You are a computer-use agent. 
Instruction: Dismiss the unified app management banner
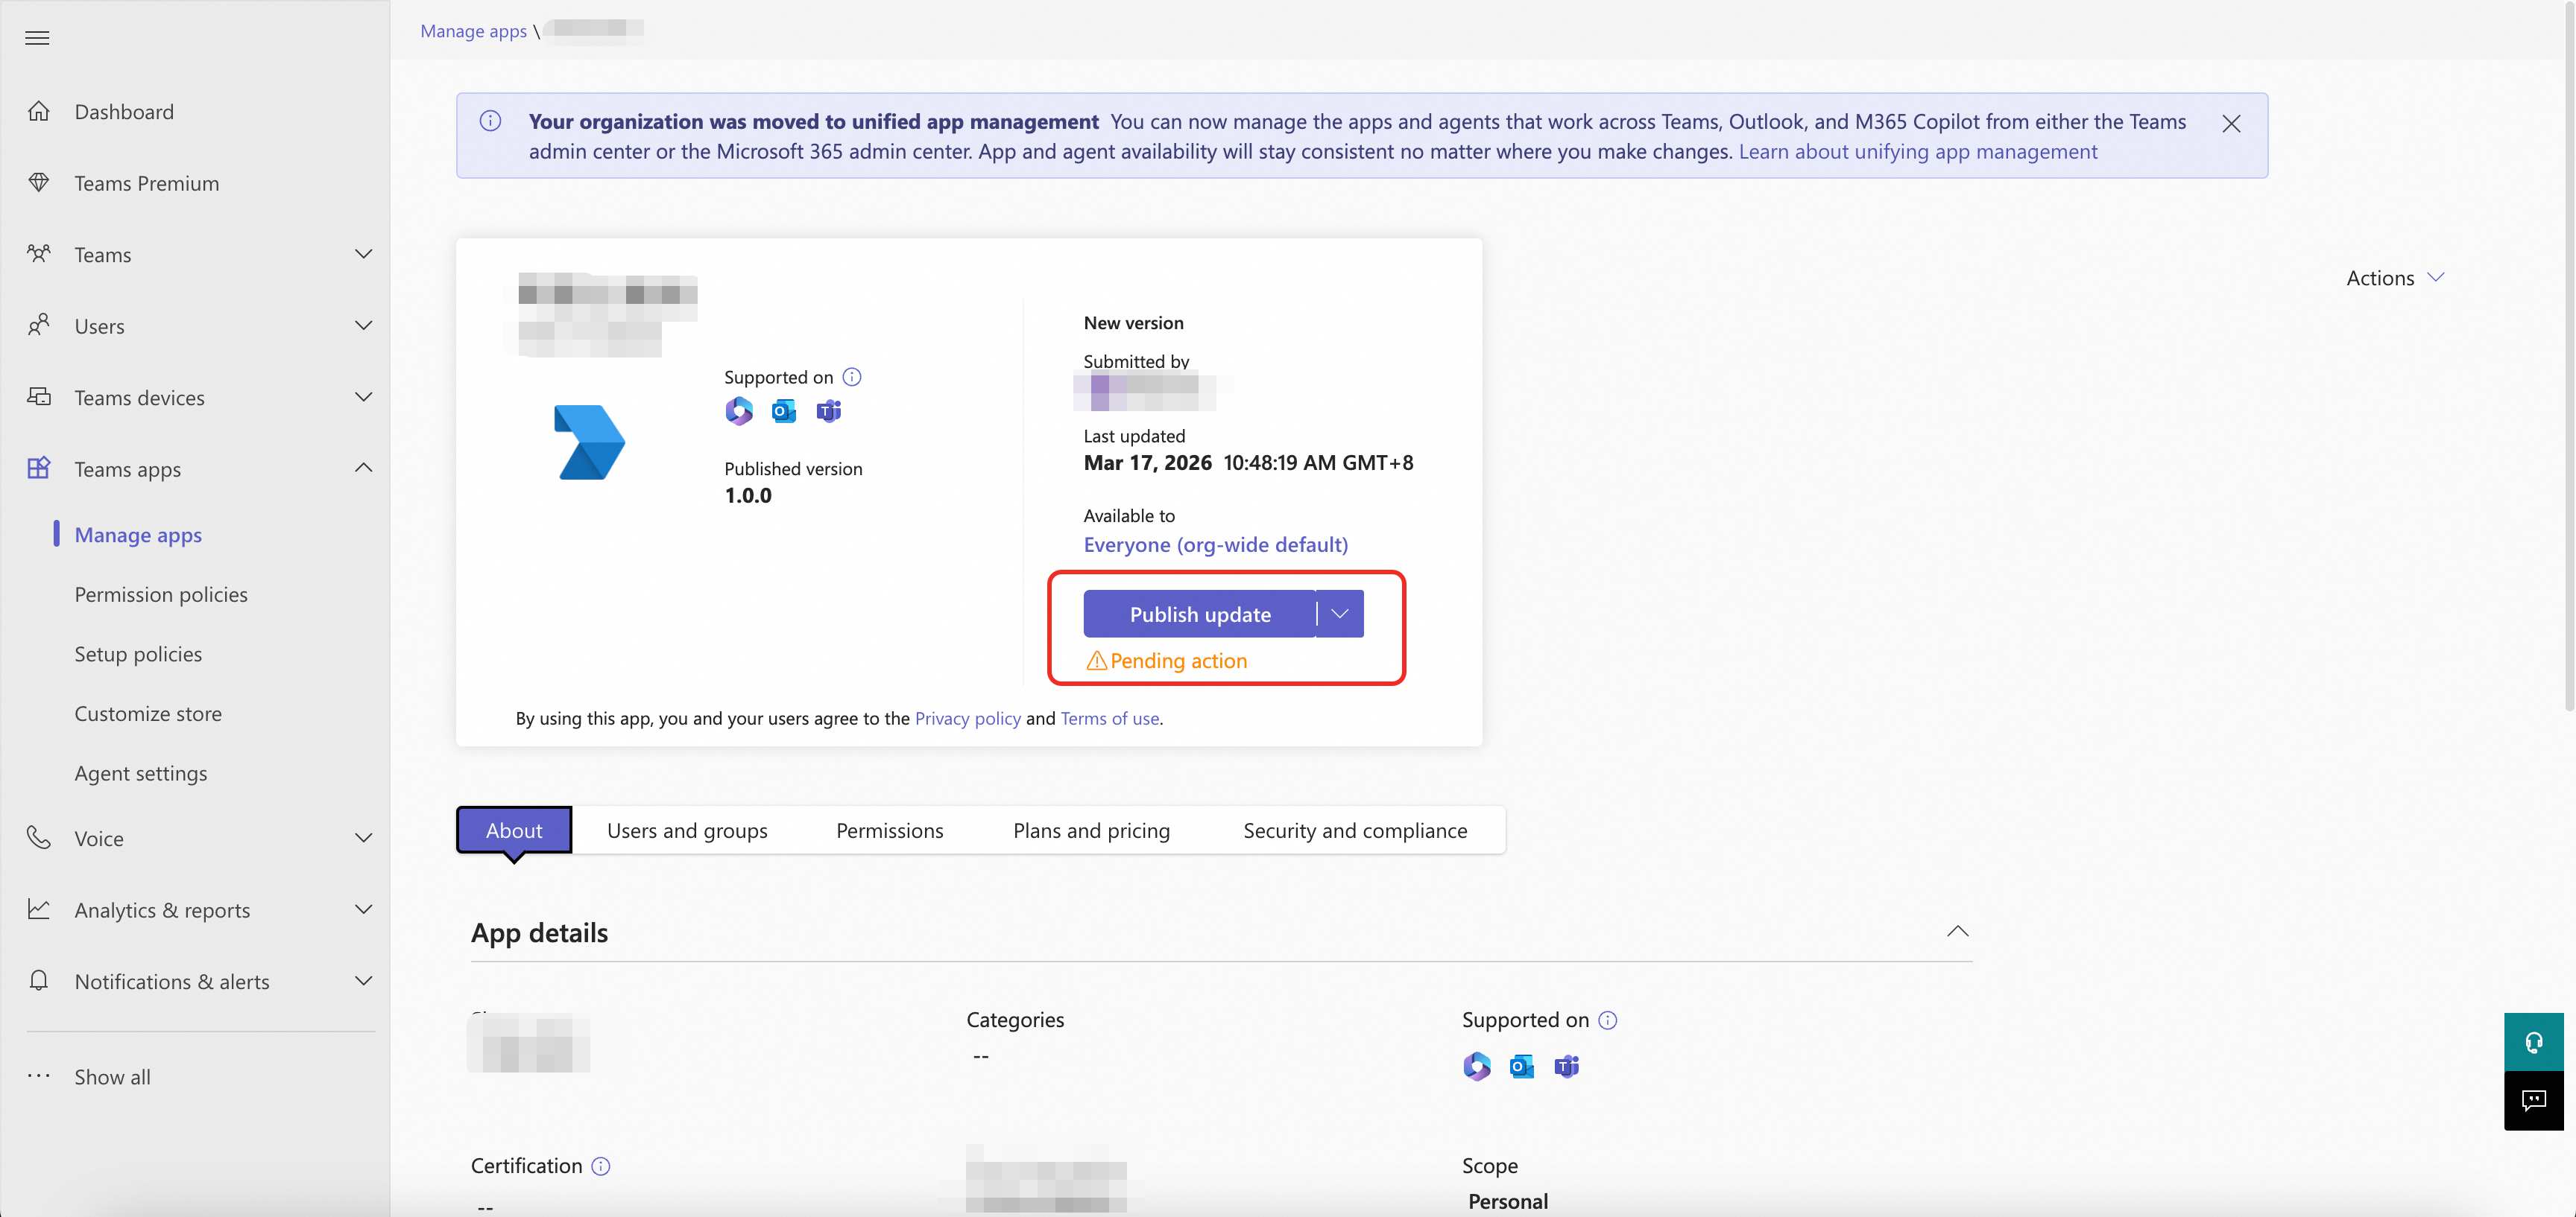[x=2231, y=124]
